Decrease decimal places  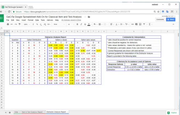(x=41, y=24)
